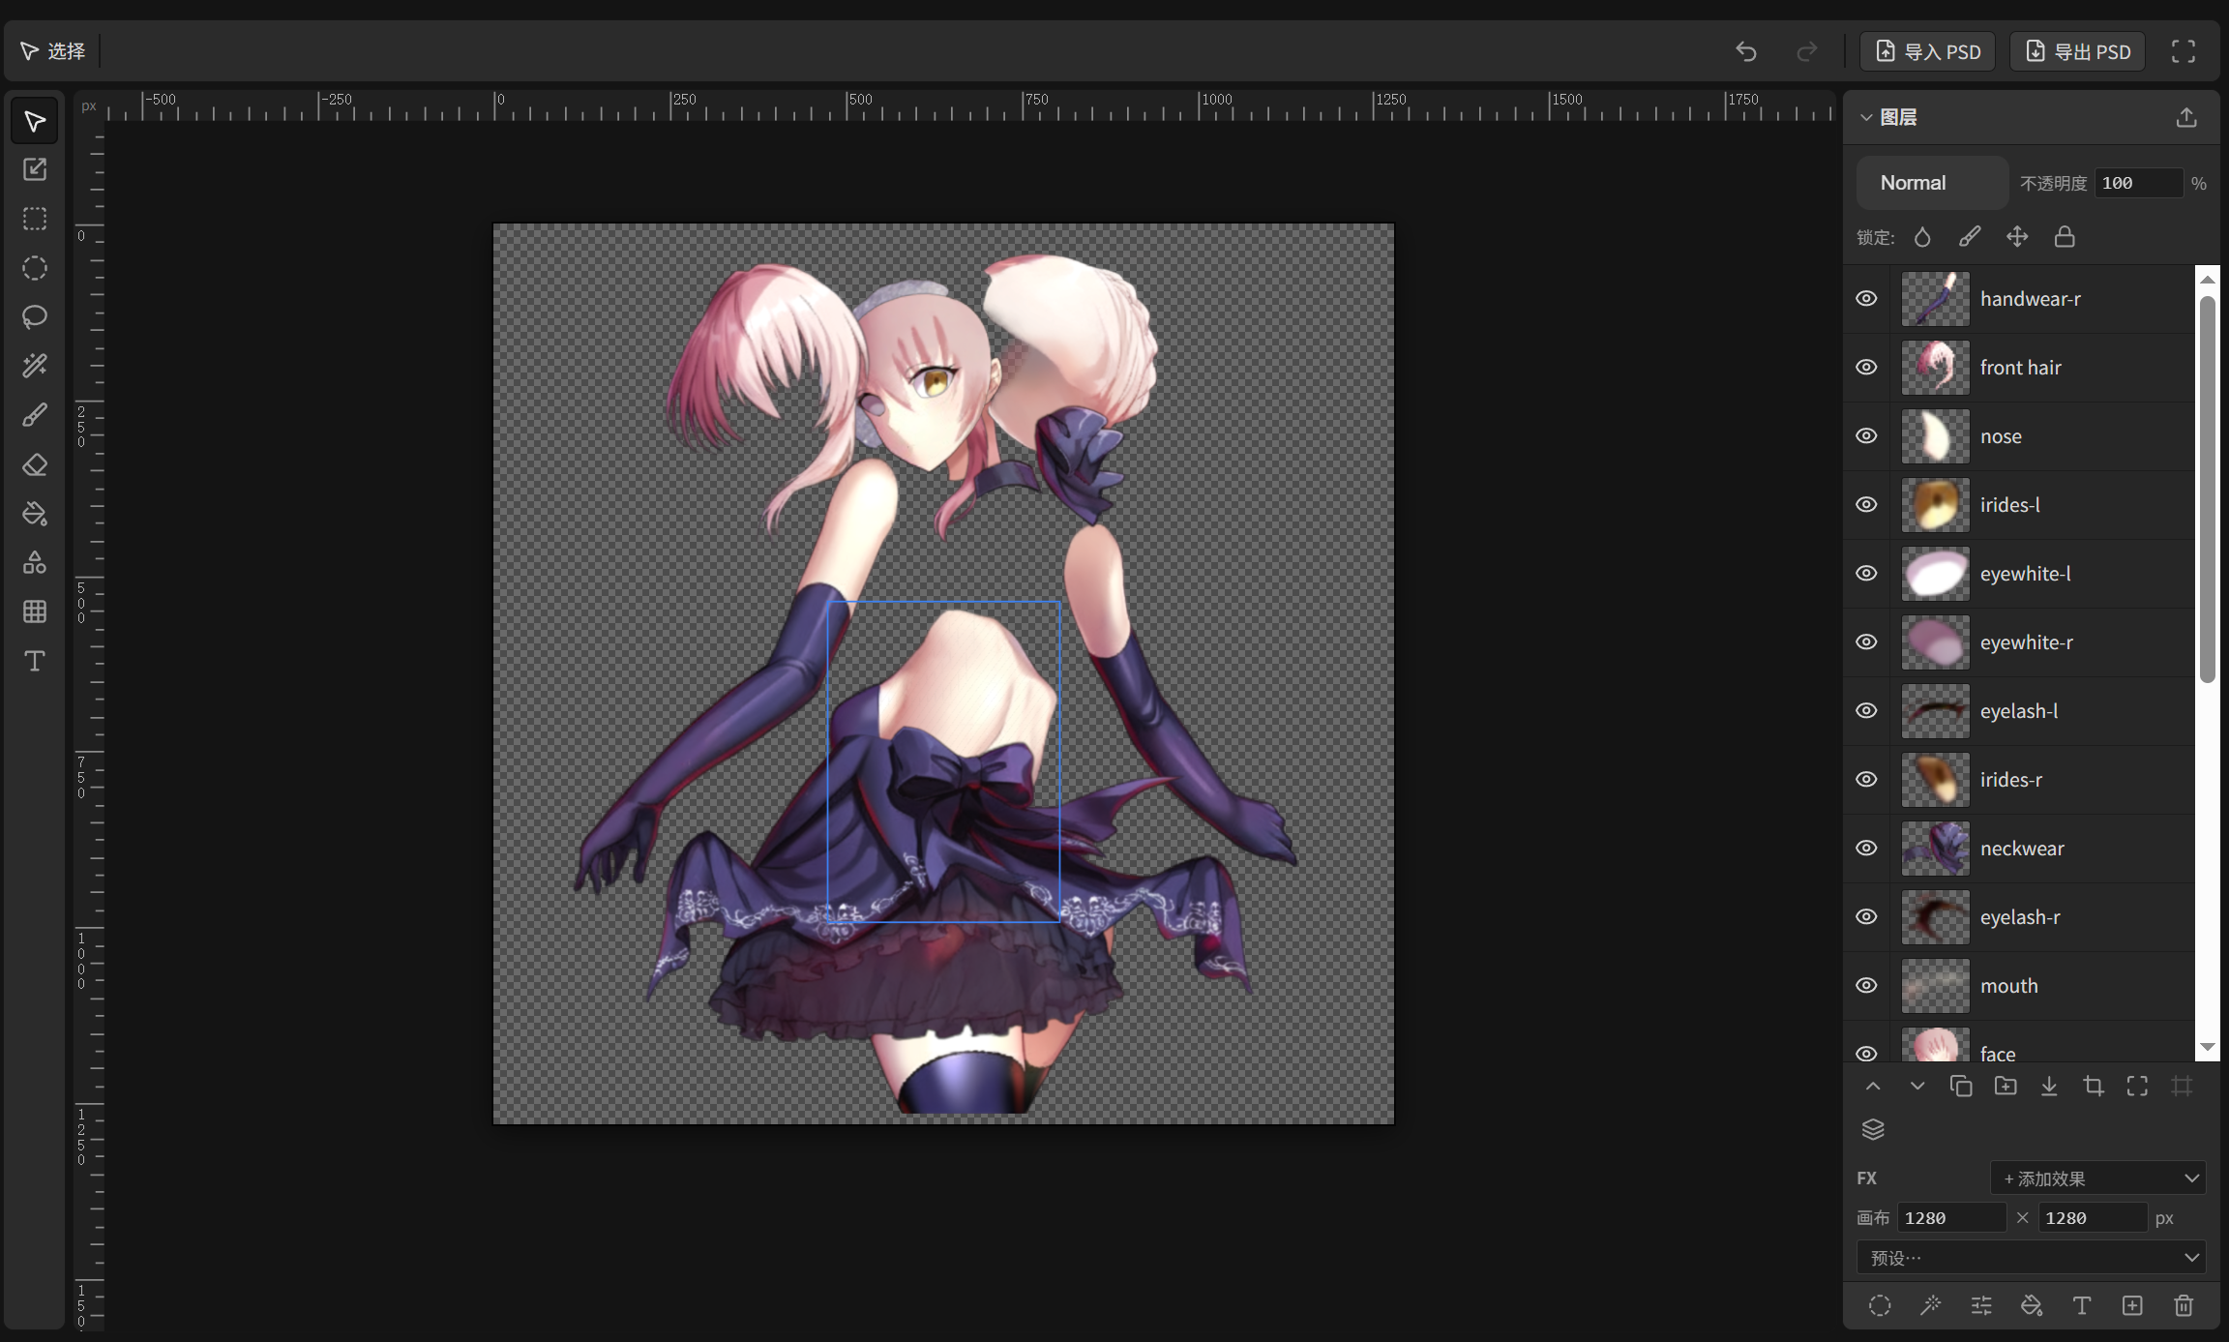Redo the last action
The image size is (2229, 1342).
point(1806,51)
